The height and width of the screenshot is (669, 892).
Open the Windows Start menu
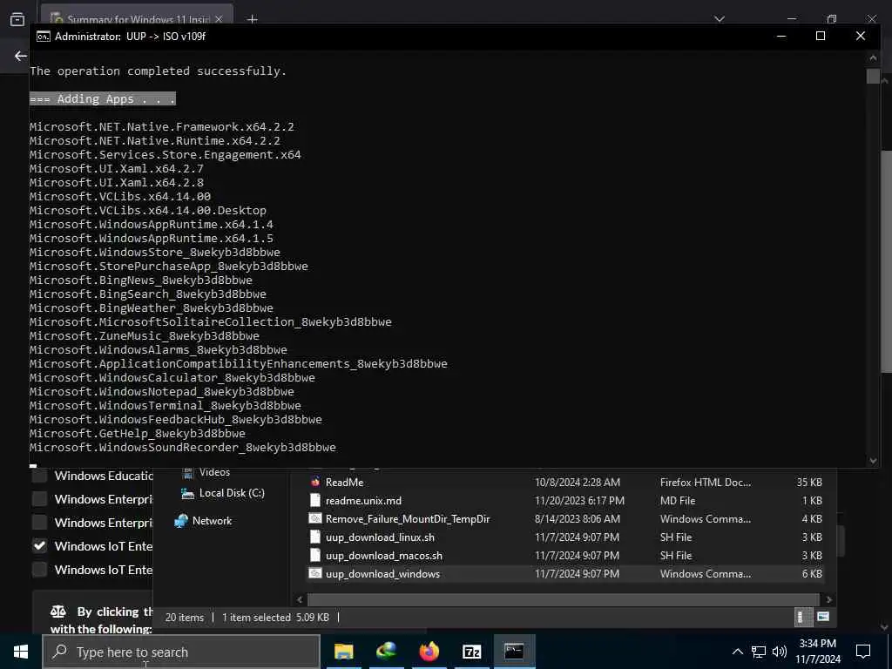point(21,652)
